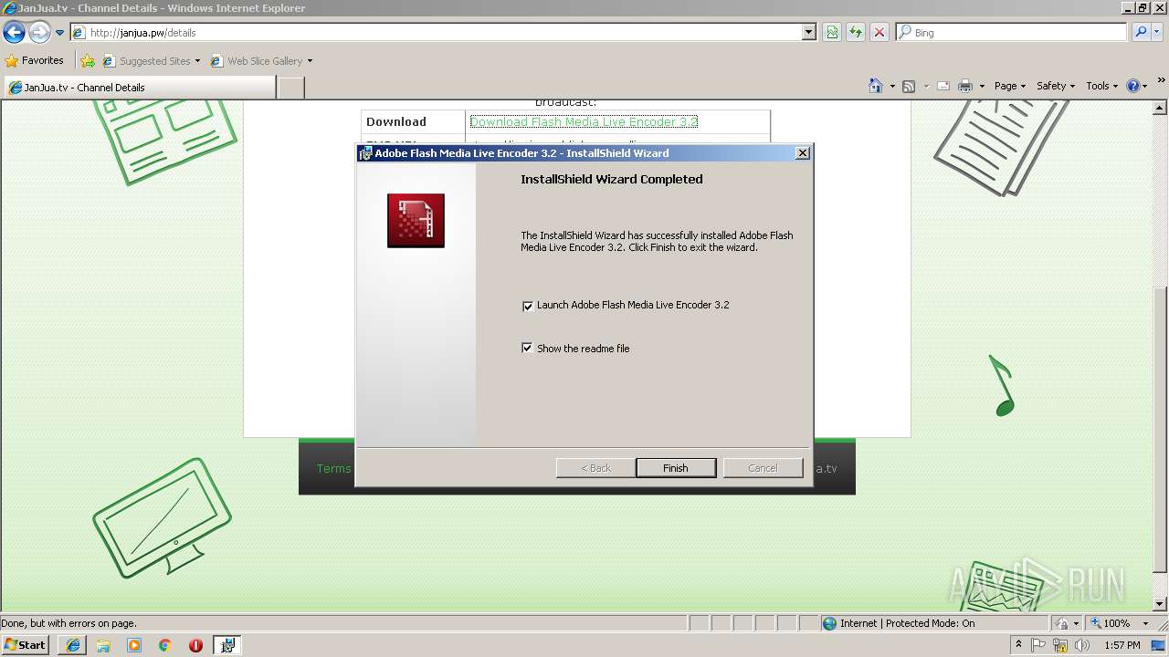Toggle Launch Adobe Flash Media Live Encoder checkbox

527,306
